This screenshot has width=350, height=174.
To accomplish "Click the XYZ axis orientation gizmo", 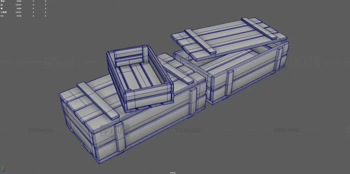I will [x=4, y=169].
